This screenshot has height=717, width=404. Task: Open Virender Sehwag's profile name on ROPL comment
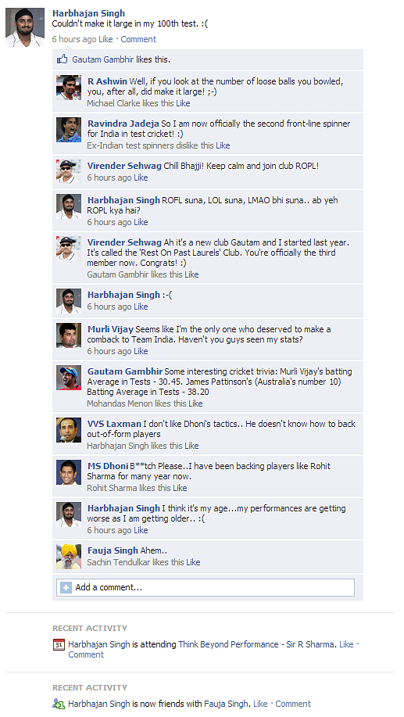tap(124, 166)
